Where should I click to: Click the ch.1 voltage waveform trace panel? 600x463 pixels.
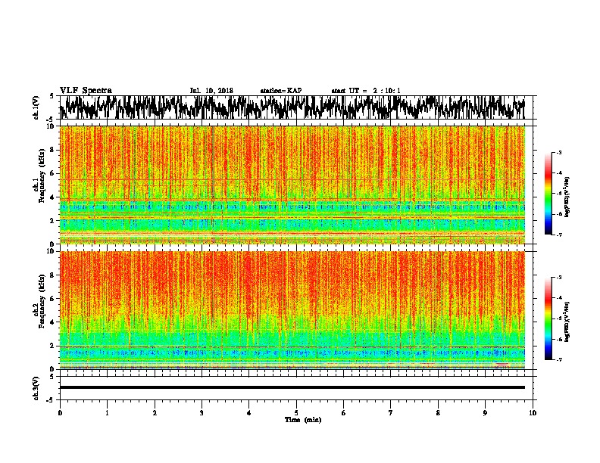coord(298,107)
